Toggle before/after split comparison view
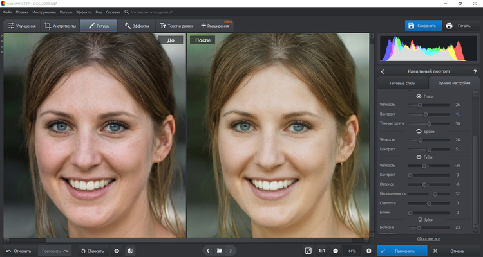This screenshot has width=483, height=257. coord(130,250)
